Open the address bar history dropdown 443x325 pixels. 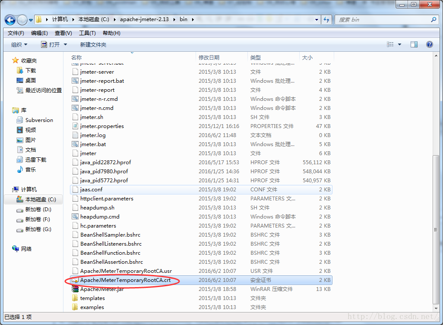click(x=317, y=19)
